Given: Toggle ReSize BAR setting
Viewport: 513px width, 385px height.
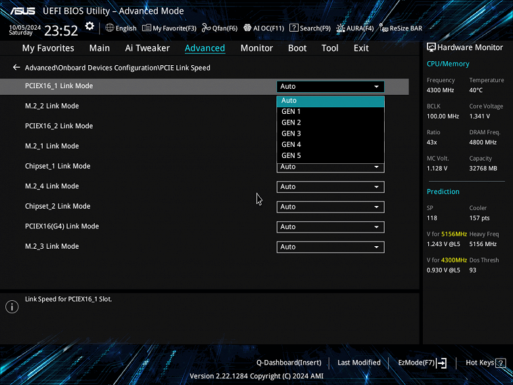Looking at the screenshot, I should pos(401,28).
